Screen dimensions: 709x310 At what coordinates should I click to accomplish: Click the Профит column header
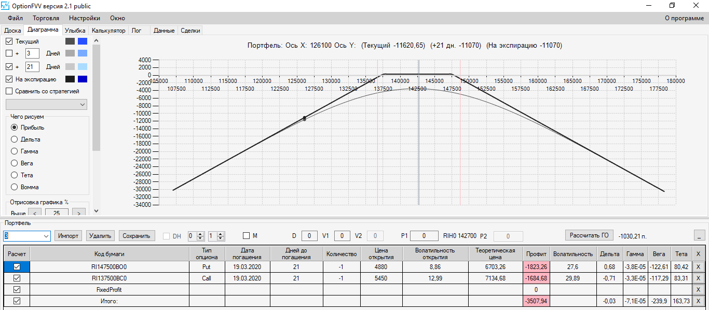[x=536, y=254]
